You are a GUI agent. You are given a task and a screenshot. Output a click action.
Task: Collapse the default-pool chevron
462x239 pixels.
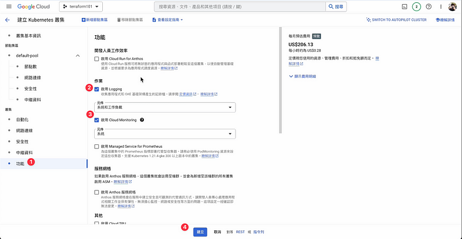[x=78, y=55]
